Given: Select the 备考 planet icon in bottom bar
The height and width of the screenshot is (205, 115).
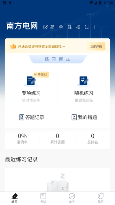Looking at the screenshot, I should tap(72, 196).
